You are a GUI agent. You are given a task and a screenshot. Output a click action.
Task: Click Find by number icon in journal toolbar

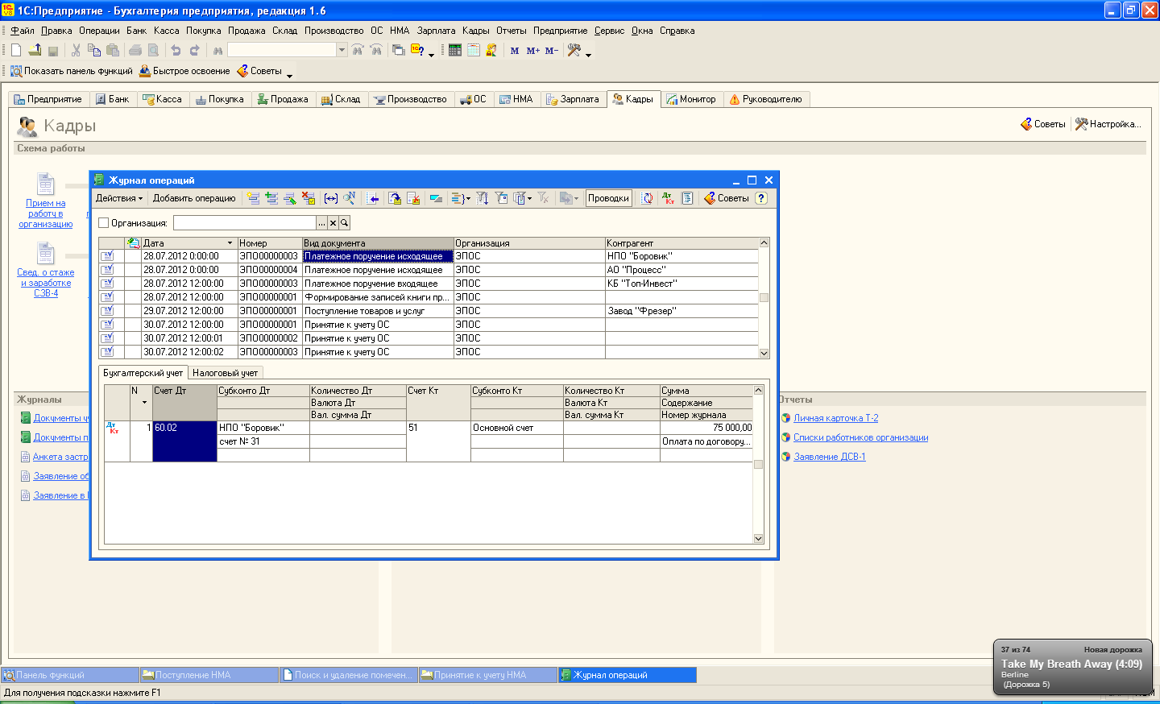click(x=350, y=198)
